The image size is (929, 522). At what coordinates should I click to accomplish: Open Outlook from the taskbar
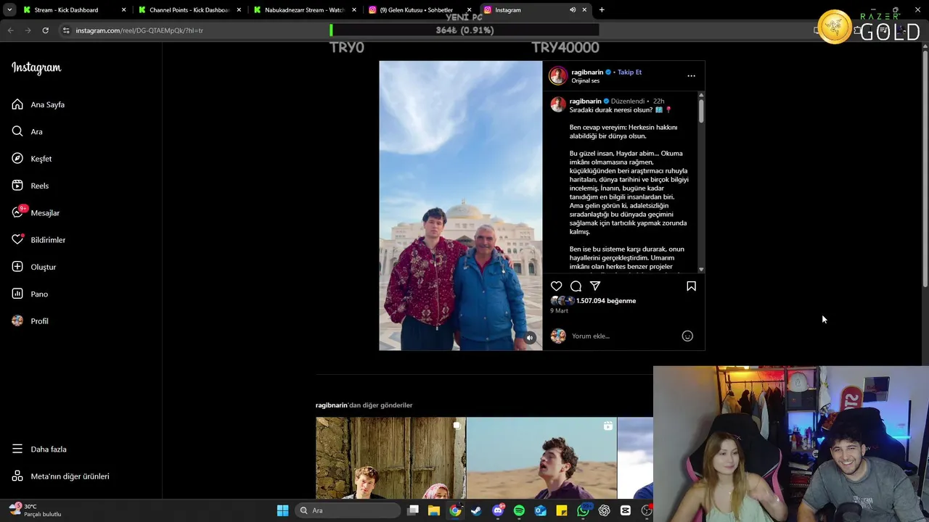(x=540, y=510)
